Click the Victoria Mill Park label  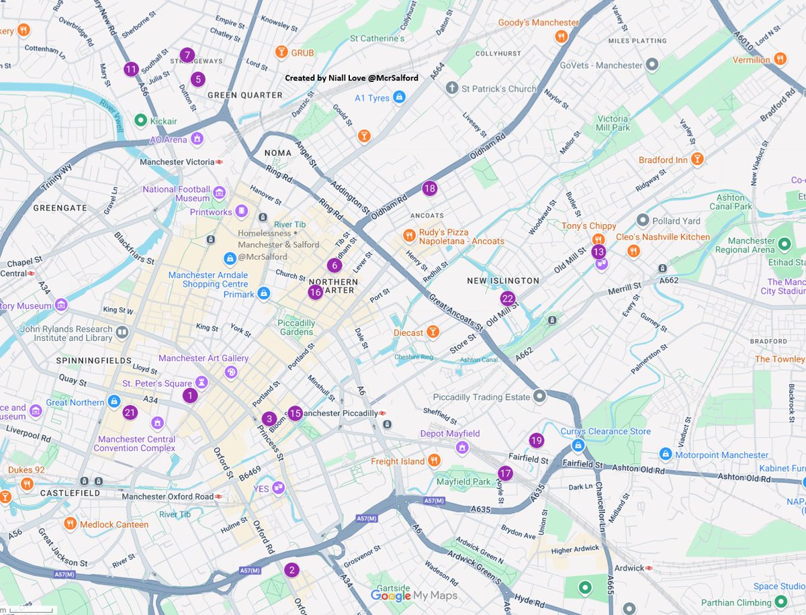[x=613, y=123]
